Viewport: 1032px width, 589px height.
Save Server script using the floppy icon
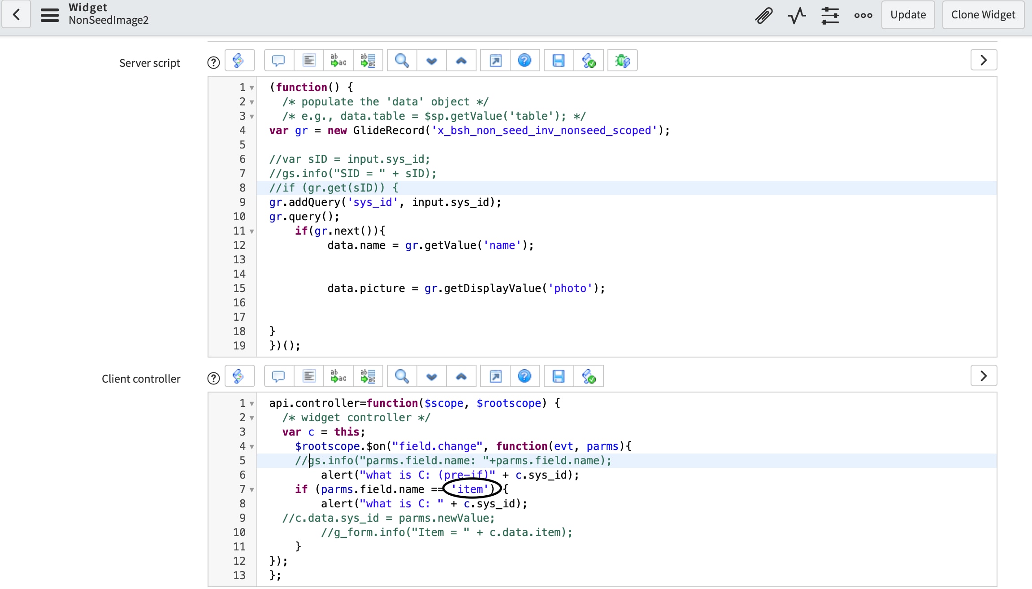559,61
